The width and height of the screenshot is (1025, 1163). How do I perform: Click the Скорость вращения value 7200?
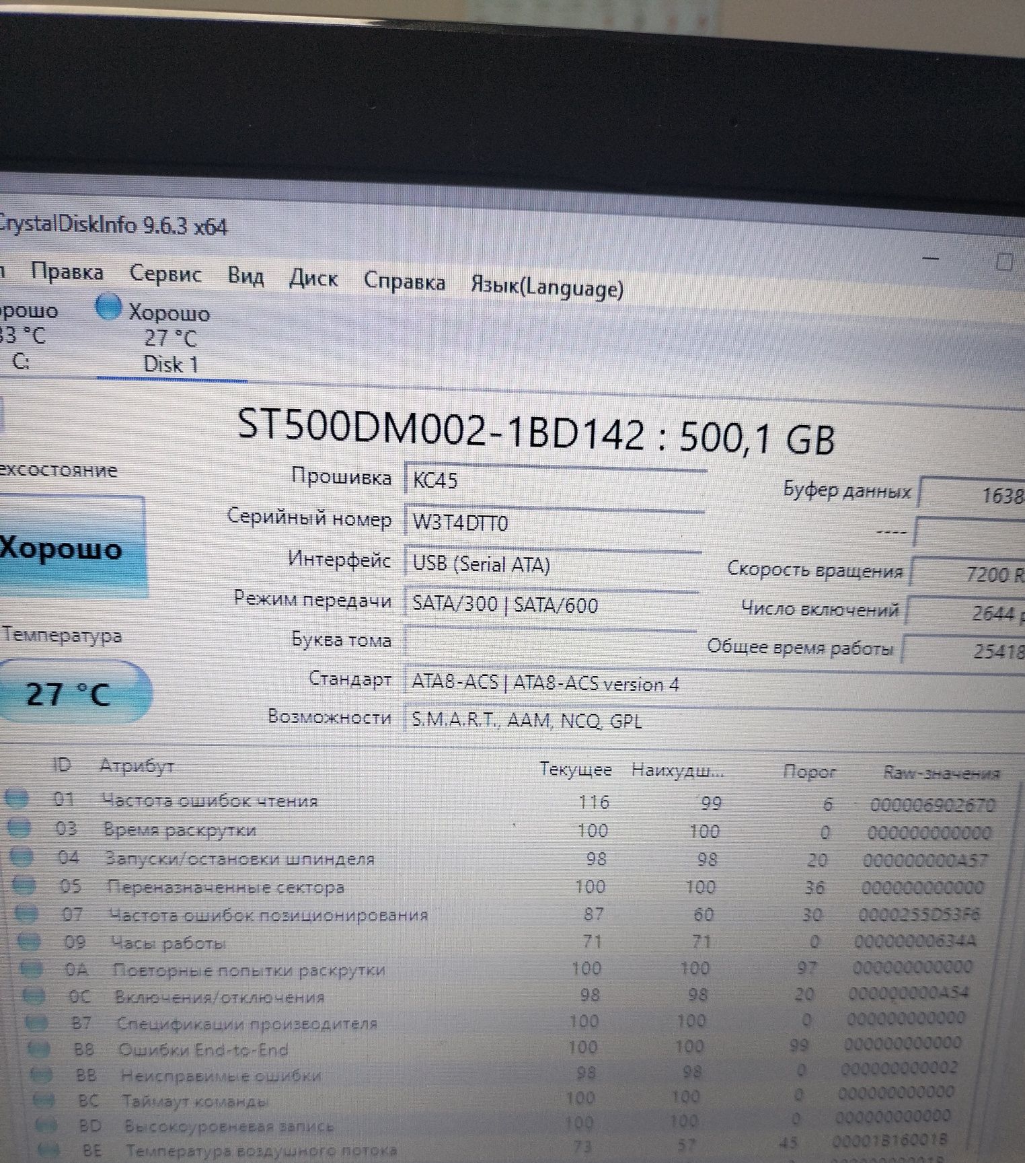(969, 574)
